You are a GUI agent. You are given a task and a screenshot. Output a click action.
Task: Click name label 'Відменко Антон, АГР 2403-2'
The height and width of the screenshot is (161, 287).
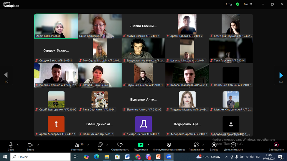coord(144,110)
